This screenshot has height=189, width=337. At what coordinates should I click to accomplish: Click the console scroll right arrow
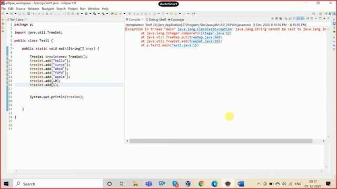click(x=323, y=141)
